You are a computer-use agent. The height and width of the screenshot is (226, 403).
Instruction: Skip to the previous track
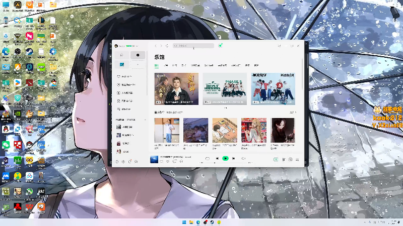tap(217, 159)
